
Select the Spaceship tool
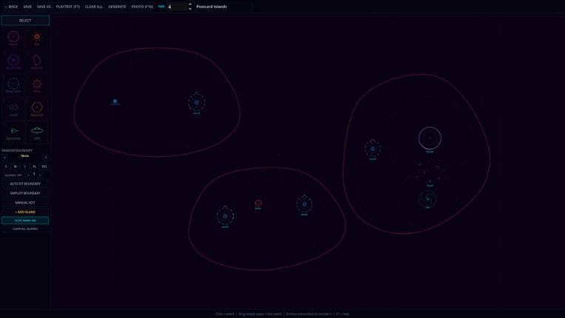13,132
